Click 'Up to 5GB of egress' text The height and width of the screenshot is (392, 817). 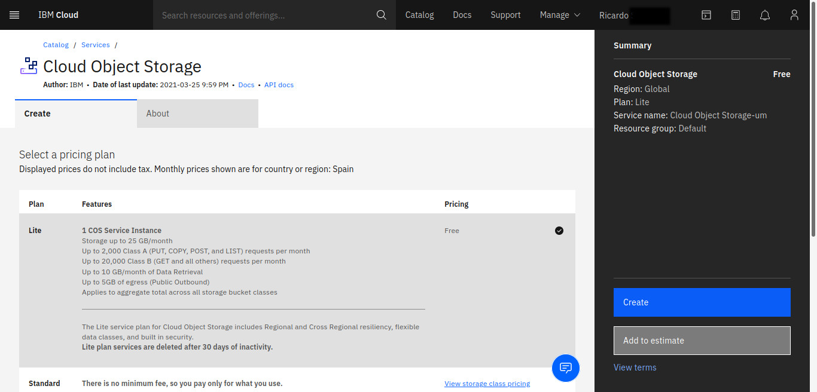145,282
